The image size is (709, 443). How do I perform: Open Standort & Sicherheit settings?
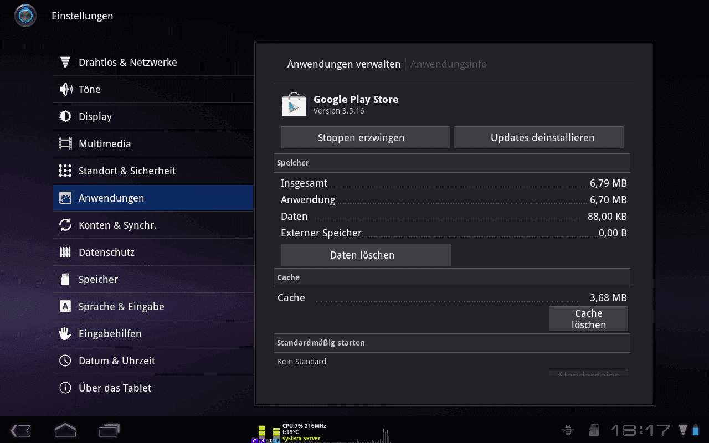click(x=153, y=171)
